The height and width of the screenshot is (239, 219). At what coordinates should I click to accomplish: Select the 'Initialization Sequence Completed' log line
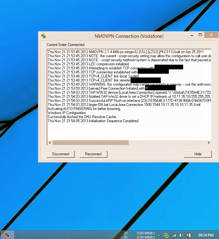tap(93, 121)
